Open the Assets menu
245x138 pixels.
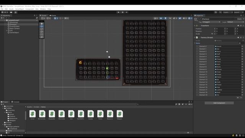[11, 9]
